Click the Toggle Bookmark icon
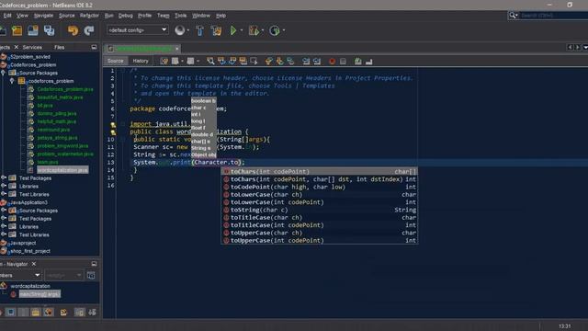The height and width of the screenshot is (331, 588). tap(290, 61)
